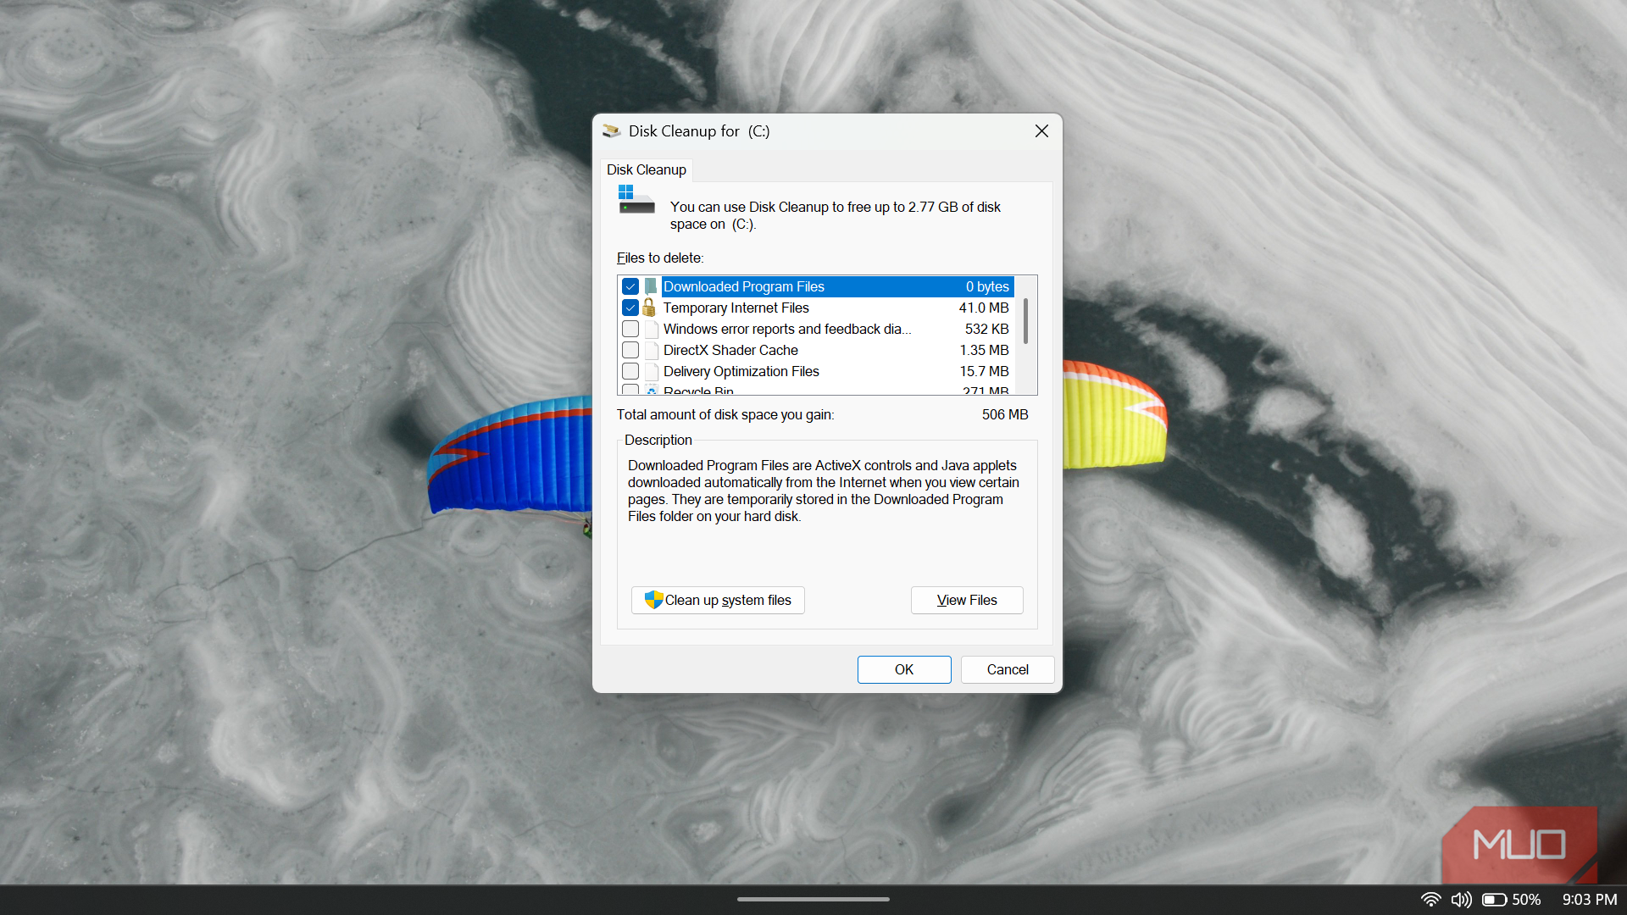Viewport: 1627px width, 915px height.
Task: Click the 9:03 PM taskbar clock
Action: [1590, 900]
